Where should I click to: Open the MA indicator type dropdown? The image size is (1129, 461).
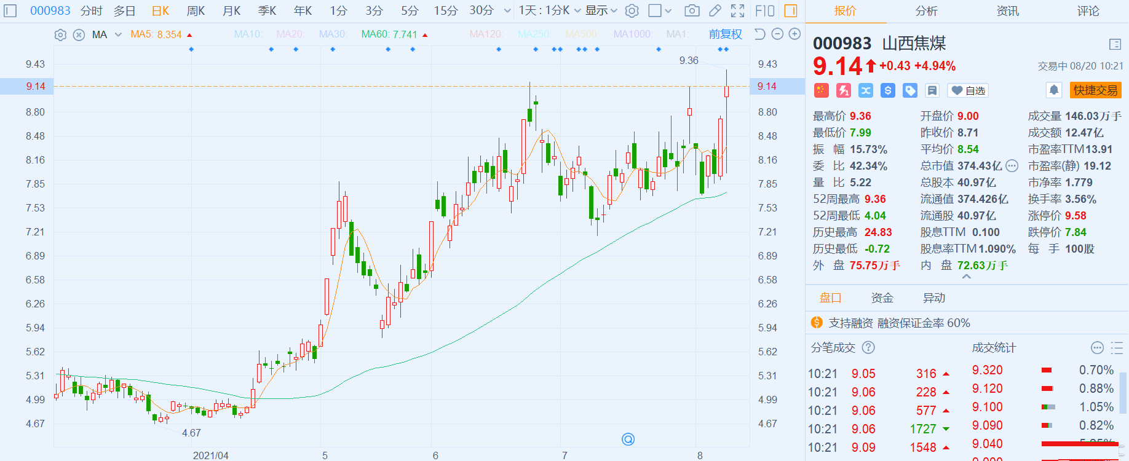[117, 35]
